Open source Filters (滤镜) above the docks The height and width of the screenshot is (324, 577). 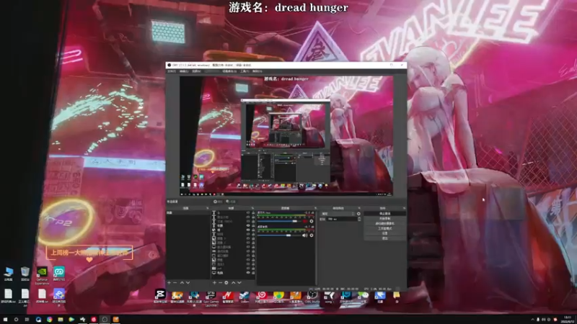point(231,202)
